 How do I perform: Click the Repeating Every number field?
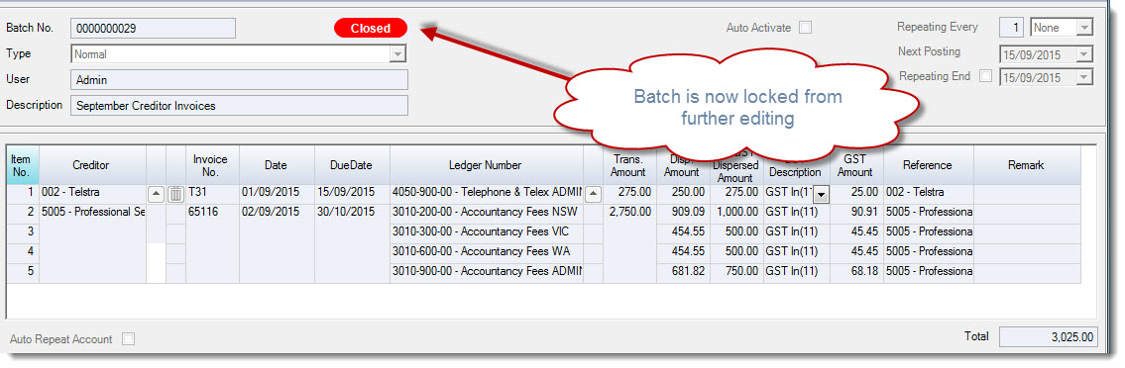click(1012, 28)
